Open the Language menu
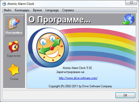The image size is (139, 102). point(52,10)
